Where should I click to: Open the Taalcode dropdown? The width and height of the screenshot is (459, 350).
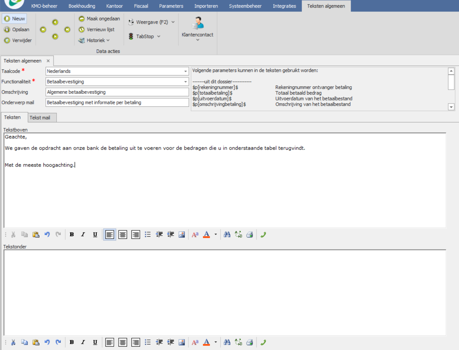pyautogui.click(x=185, y=71)
